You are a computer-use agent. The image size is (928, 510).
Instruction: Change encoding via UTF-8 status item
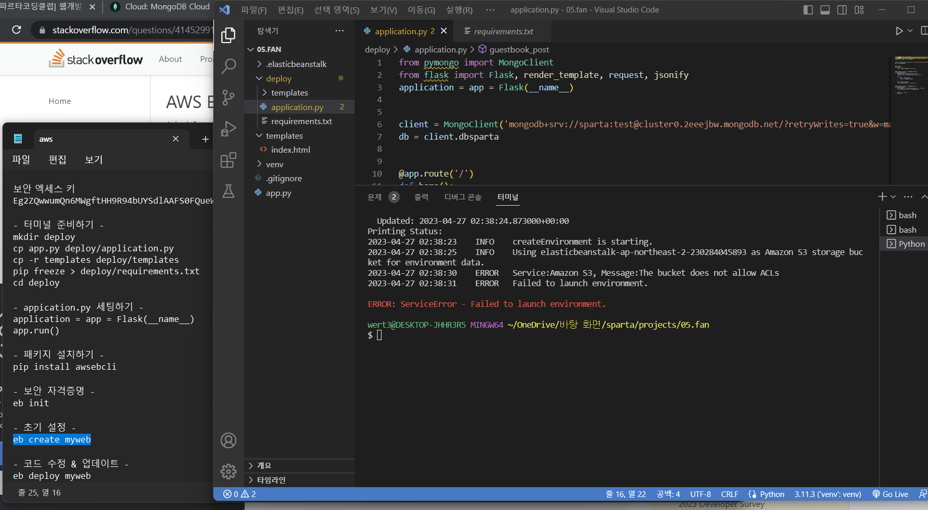point(701,494)
